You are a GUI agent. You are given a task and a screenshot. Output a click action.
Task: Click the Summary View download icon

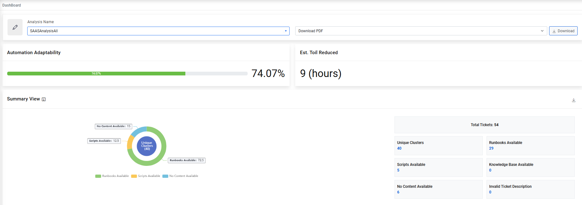pyautogui.click(x=574, y=100)
